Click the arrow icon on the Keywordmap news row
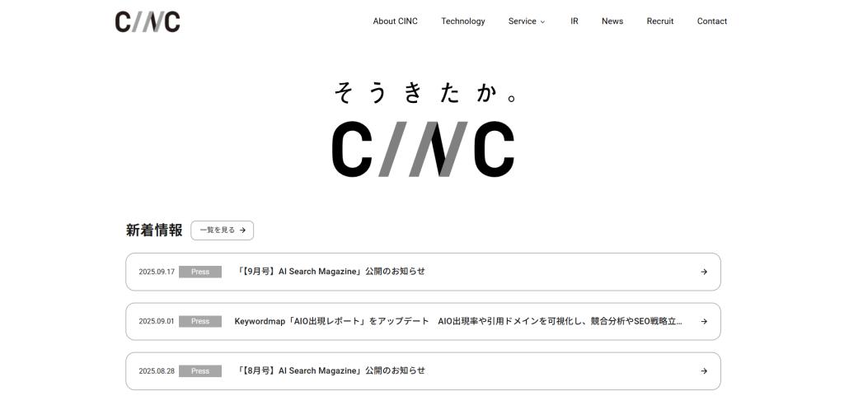The height and width of the screenshot is (419, 844). click(x=703, y=322)
